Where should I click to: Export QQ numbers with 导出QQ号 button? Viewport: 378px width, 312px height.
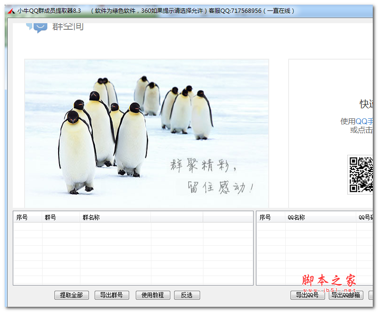[308, 295]
